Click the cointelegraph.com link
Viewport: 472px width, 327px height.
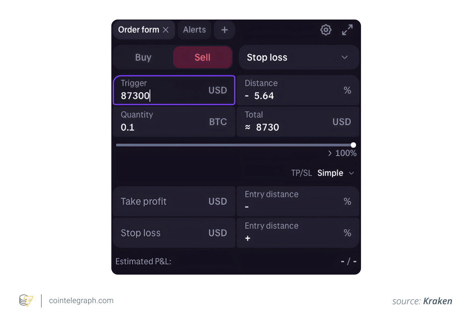81,301
